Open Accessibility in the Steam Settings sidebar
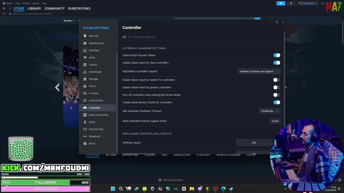 click(x=98, y=101)
